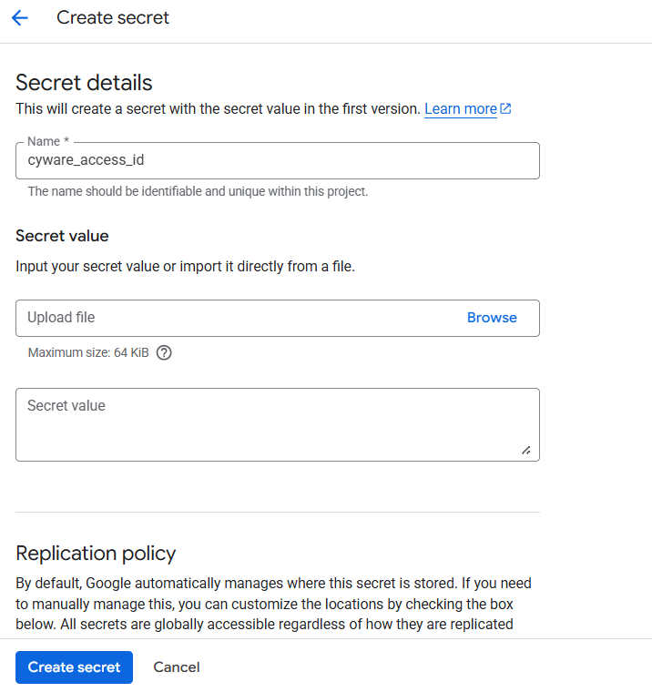Viewport: 652px width, 692px height.
Task: Click the resize handle of Secret value textarea
Action: coord(525,450)
